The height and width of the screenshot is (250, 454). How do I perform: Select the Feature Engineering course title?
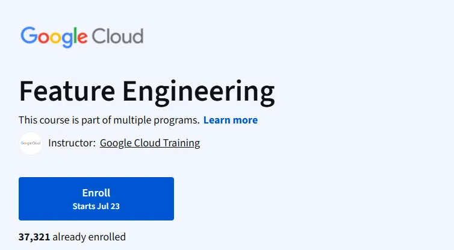click(147, 92)
